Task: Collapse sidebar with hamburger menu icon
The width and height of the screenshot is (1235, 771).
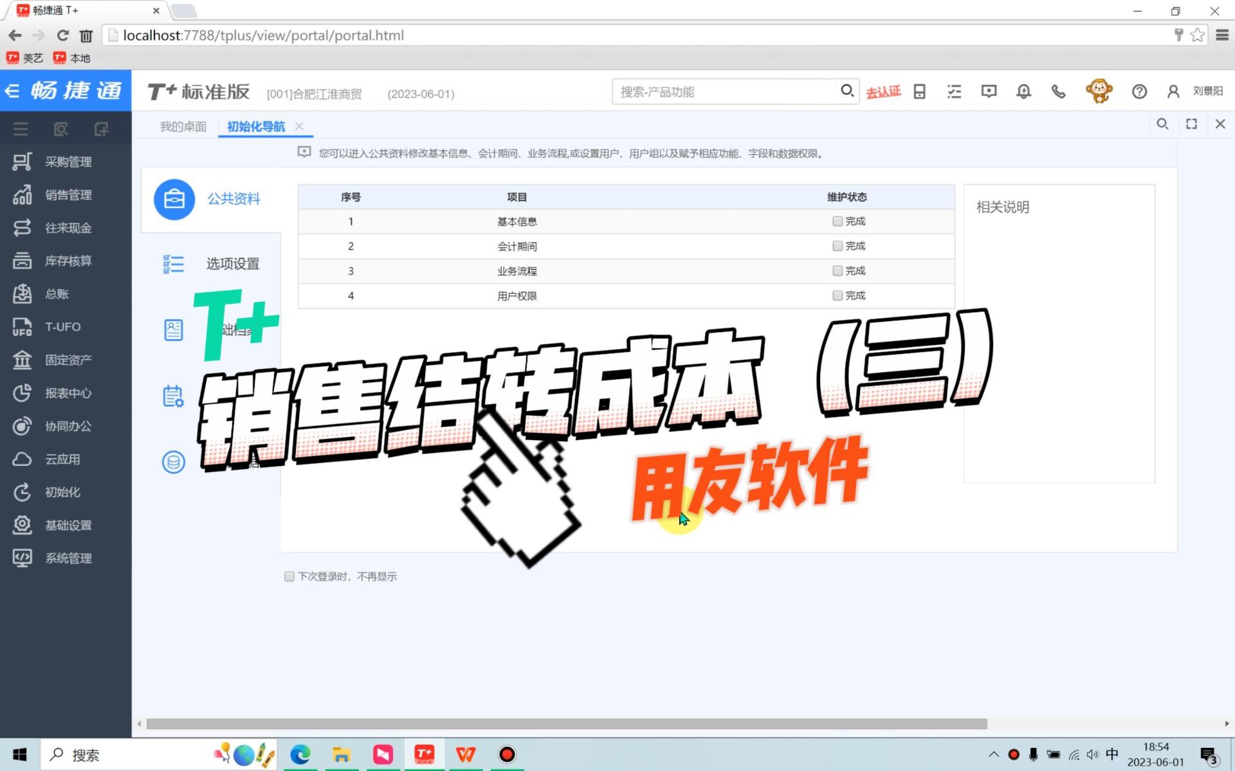Action: pos(20,128)
